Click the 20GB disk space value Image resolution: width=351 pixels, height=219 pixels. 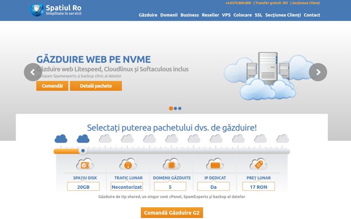pos(83,186)
